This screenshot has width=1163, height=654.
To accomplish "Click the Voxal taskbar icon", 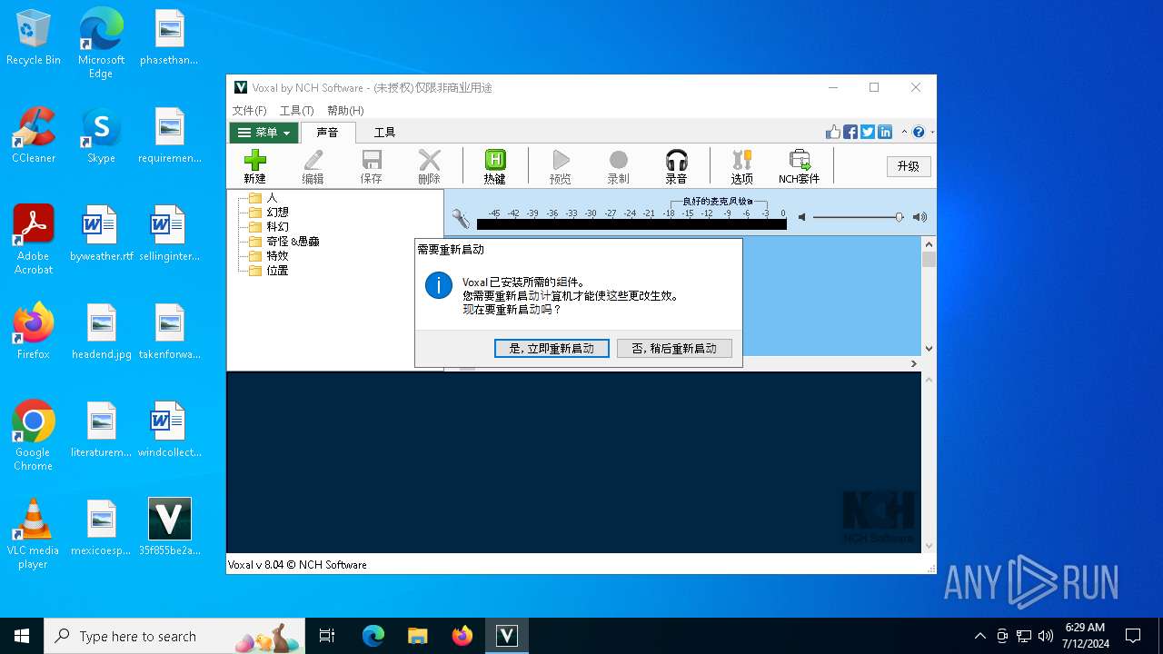I will tap(506, 636).
